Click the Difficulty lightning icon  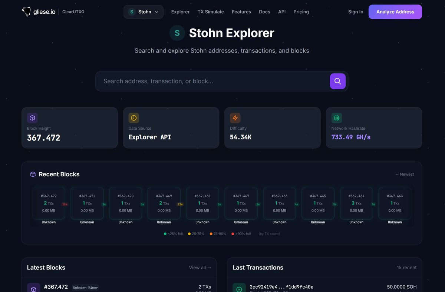[x=235, y=118]
